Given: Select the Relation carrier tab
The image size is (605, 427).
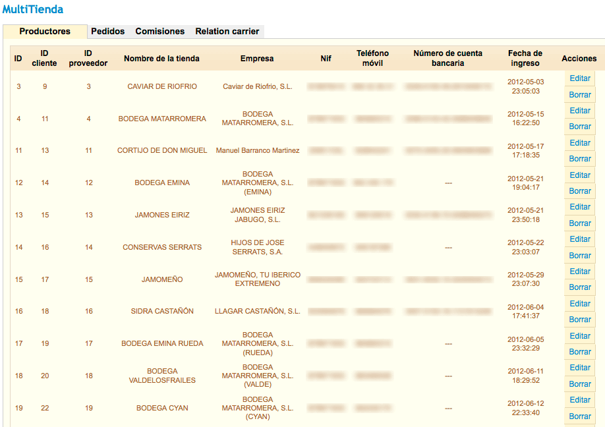Looking at the screenshot, I should [227, 31].
